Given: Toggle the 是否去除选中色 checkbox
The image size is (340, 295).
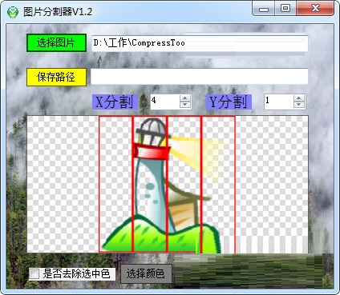Looking at the screenshot, I should click(x=34, y=273).
